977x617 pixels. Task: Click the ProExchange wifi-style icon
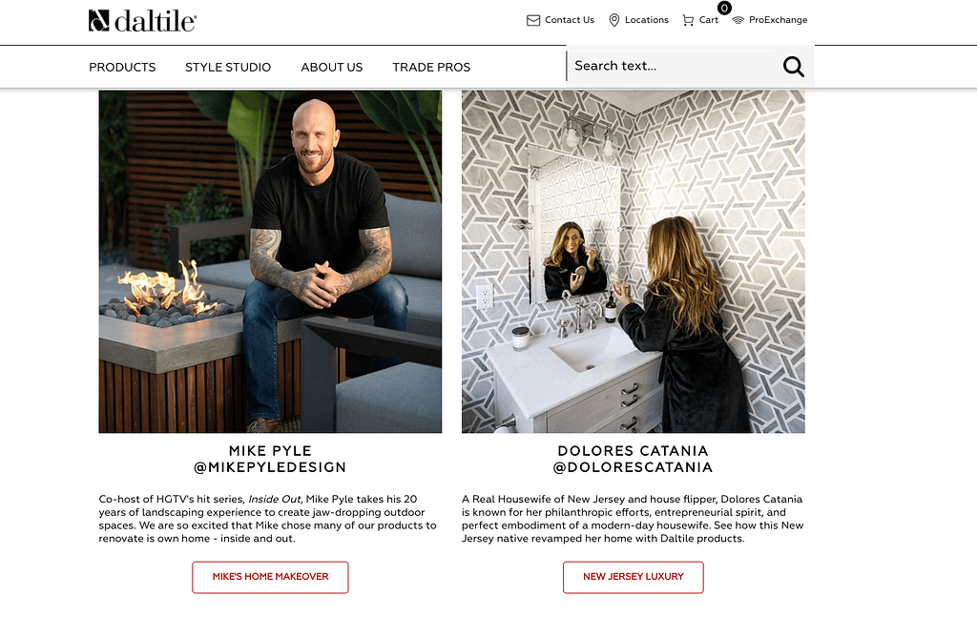[738, 21]
